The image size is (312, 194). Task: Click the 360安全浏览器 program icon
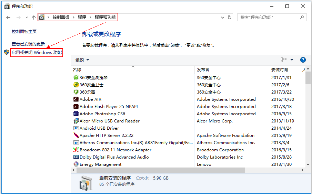(x=76, y=77)
